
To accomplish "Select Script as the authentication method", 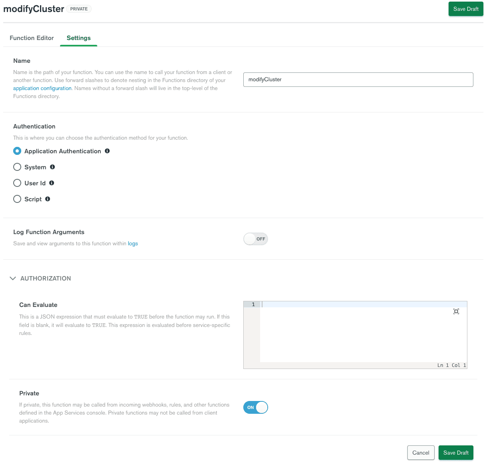I will coord(17,199).
